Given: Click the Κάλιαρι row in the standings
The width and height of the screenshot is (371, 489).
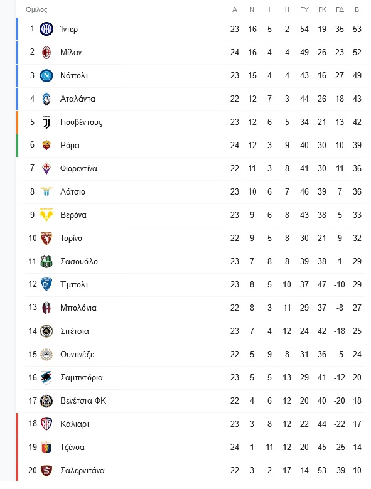Looking at the screenshot, I should tap(191, 424).
